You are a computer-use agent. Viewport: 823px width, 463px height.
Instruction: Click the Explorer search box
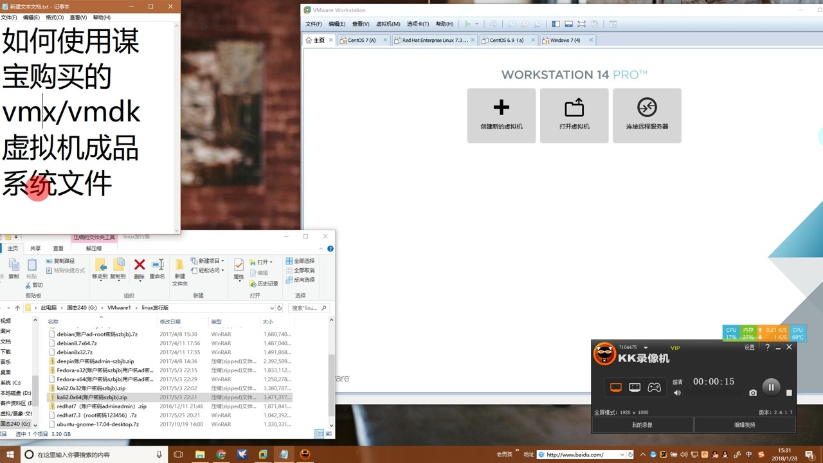click(310, 308)
